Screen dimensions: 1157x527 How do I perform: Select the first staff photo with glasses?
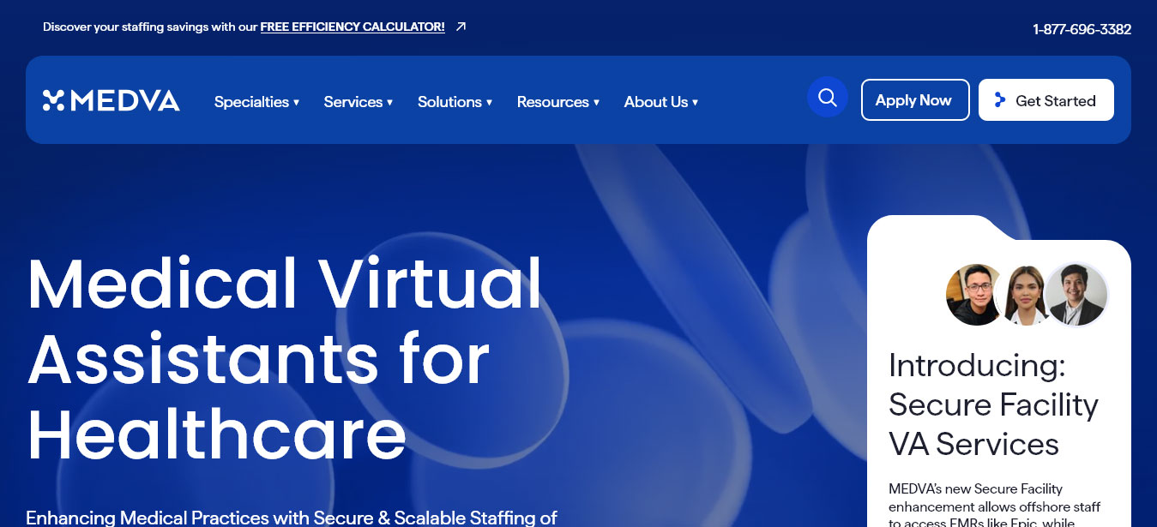tap(975, 295)
